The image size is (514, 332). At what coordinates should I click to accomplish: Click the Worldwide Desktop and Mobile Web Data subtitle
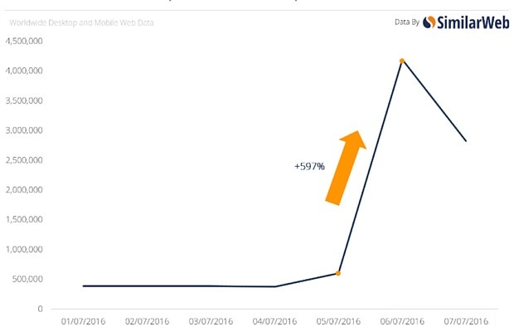tap(81, 22)
